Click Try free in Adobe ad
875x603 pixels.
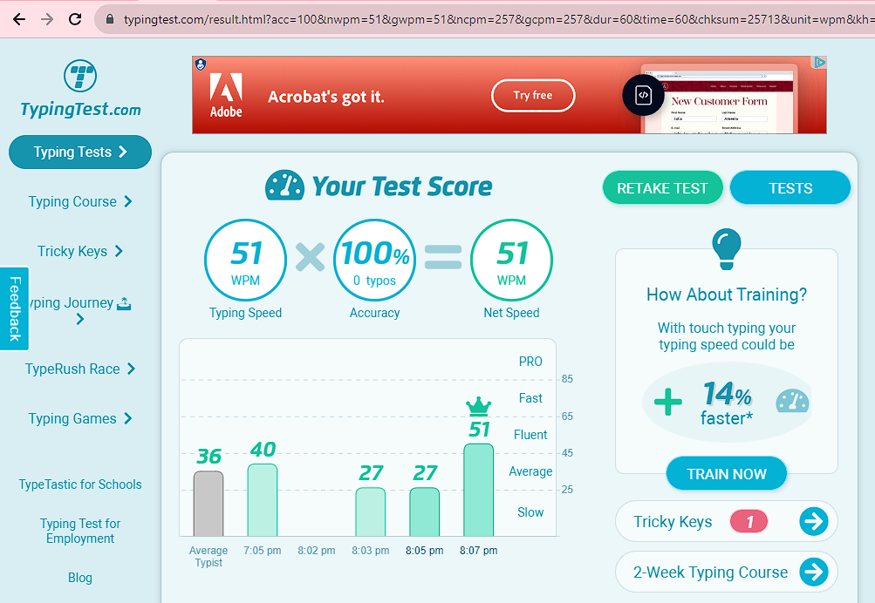(x=533, y=95)
